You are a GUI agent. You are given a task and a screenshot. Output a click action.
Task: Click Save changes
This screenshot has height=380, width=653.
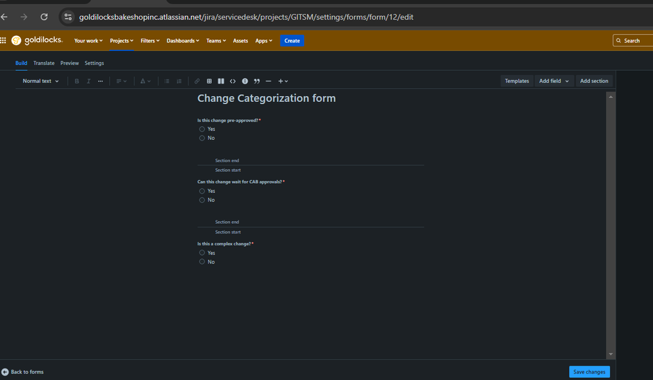pos(590,371)
